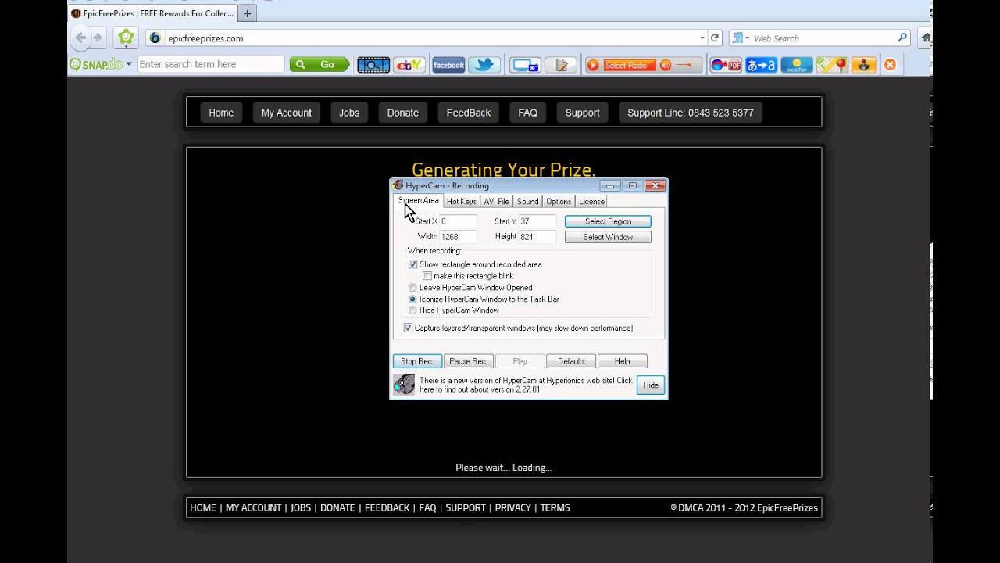Click the Snap.do search term field
Viewport: 1000px width, 563px height.
coord(211,64)
